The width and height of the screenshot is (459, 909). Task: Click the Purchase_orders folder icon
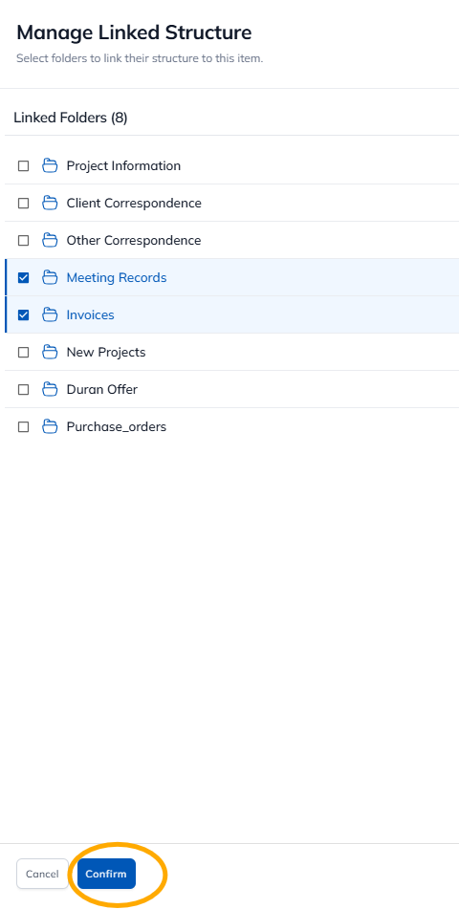[50, 426]
